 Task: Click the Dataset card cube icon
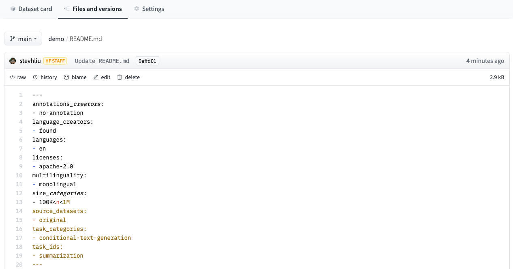(13, 9)
